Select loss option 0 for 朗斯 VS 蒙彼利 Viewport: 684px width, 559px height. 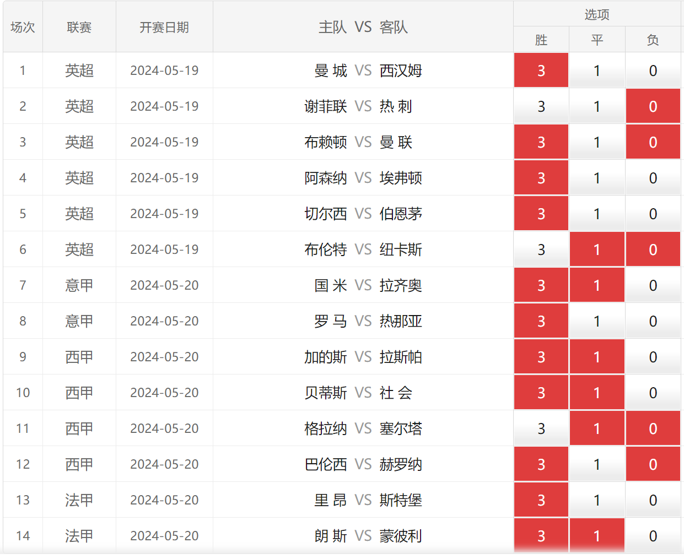pyautogui.click(x=653, y=535)
